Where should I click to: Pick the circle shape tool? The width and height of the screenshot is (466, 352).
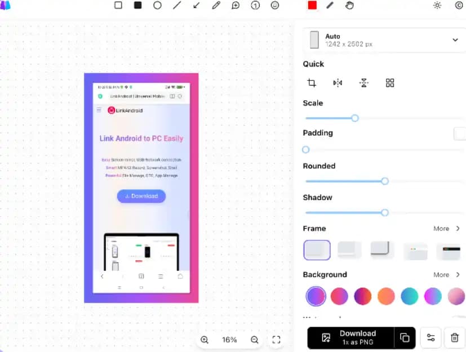pyautogui.click(x=157, y=5)
